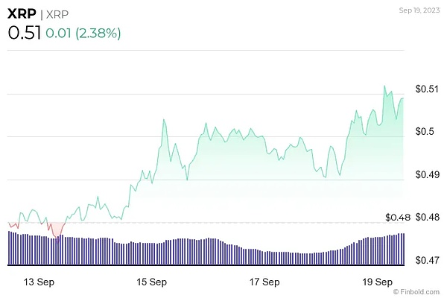
Task: Click the $0.47 price axis label
Action: pos(428,261)
